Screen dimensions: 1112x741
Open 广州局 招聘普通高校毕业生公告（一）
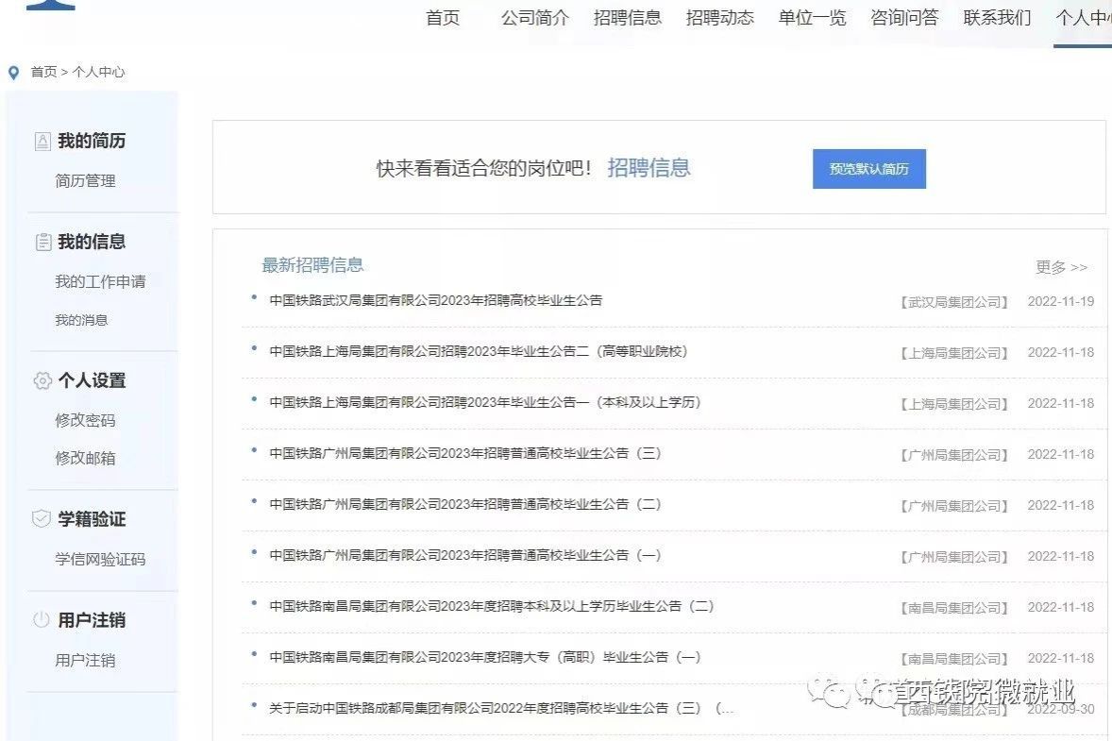click(465, 556)
